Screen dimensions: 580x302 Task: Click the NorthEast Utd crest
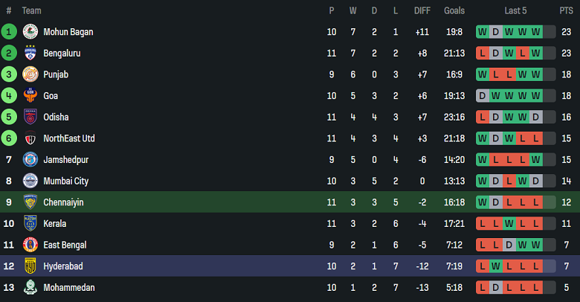[30, 138]
